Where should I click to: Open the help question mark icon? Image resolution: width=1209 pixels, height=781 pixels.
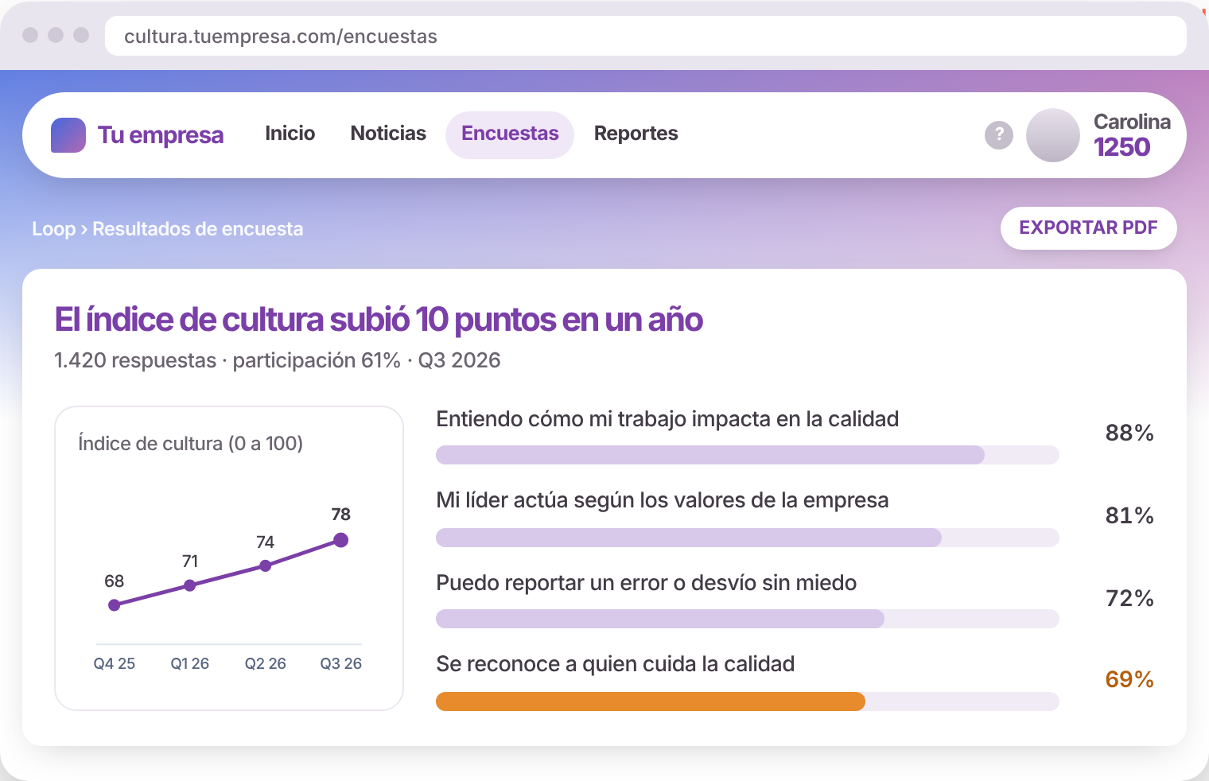pyautogui.click(x=999, y=135)
